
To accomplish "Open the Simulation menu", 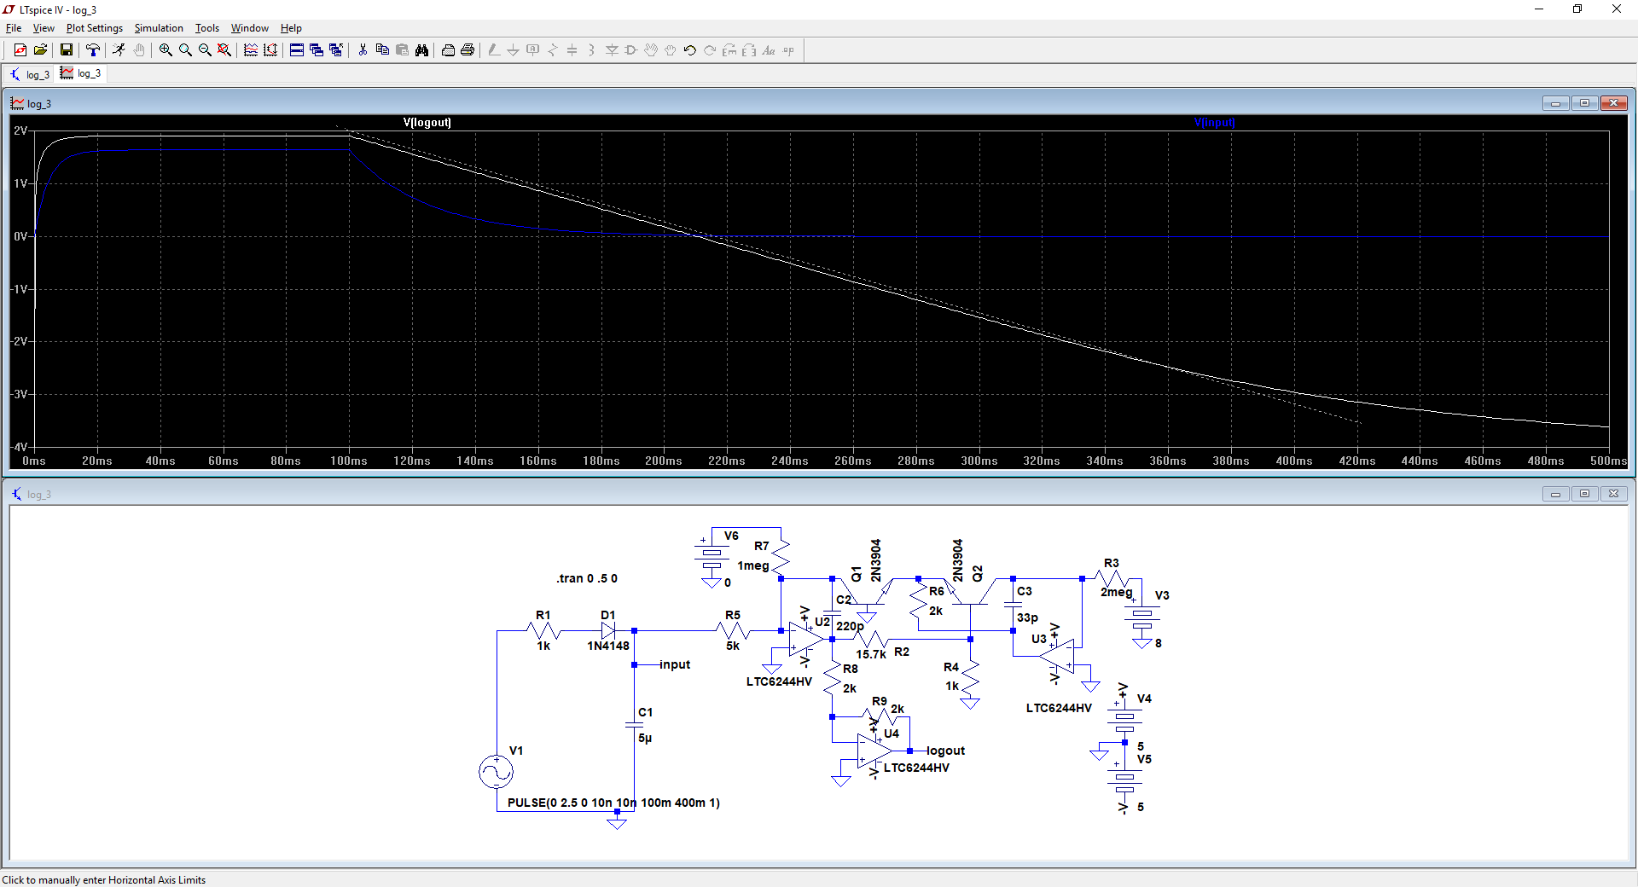I will 159,28.
